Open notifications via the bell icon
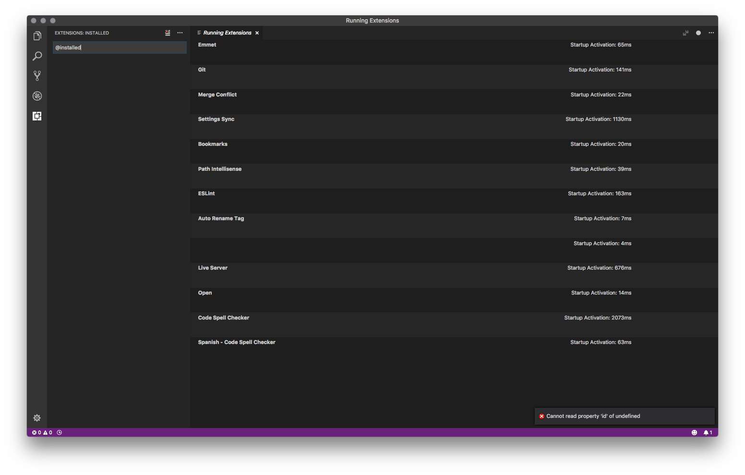 pos(707,432)
